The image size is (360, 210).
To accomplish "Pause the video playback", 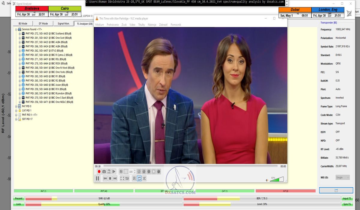I will (x=97, y=178).
